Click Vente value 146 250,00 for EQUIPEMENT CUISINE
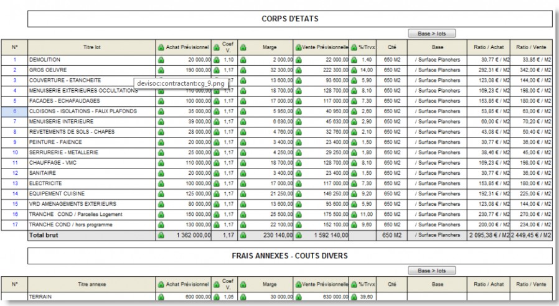Image resolution: width=559 pixels, height=306 pixels. tap(337, 194)
